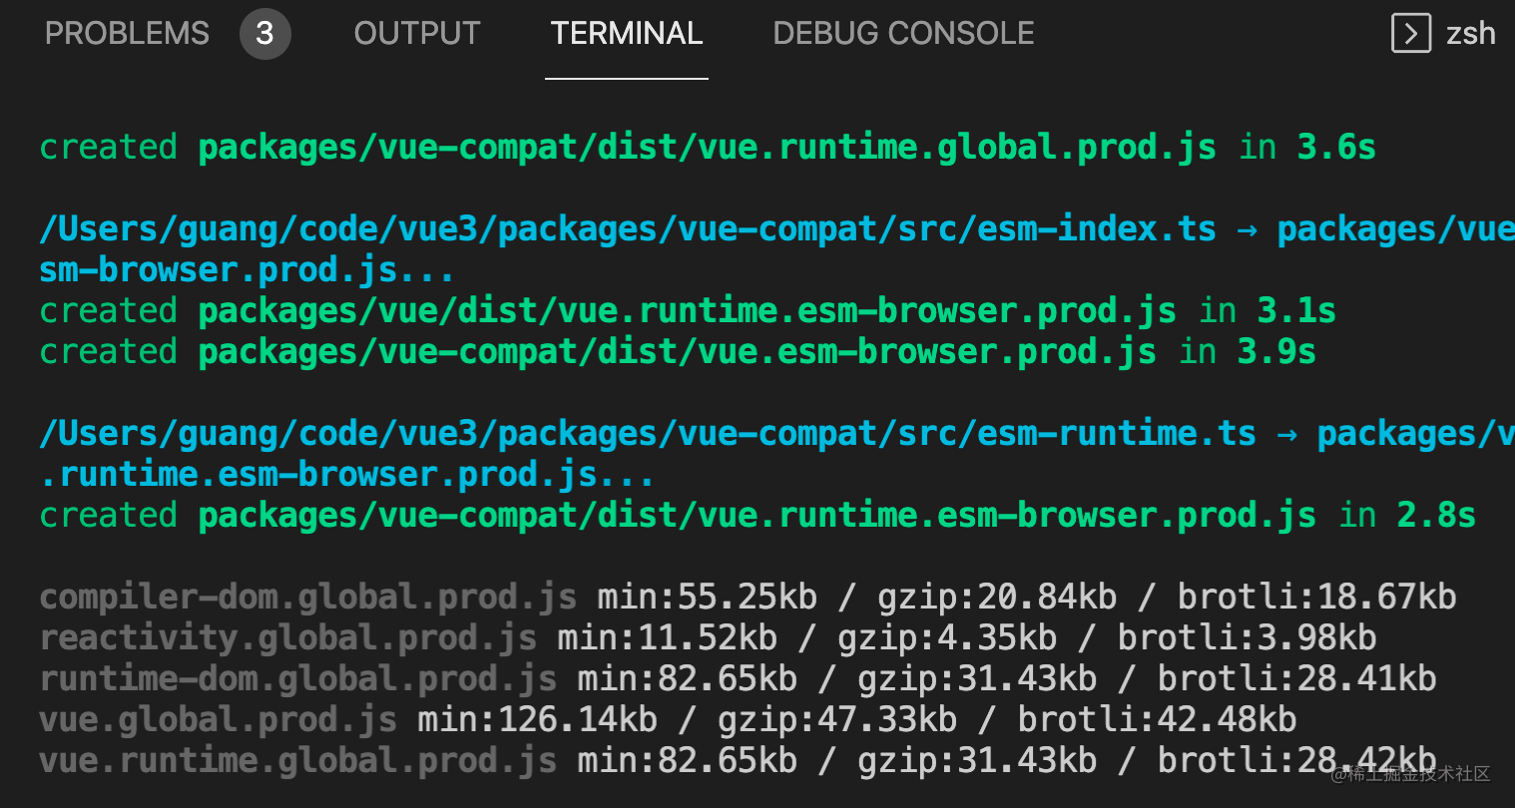
Task: Open the zsh terminal shell icon
Action: click(1410, 33)
